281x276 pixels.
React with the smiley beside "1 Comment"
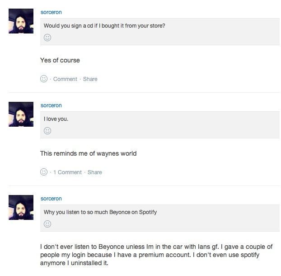(x=44, y=172)
